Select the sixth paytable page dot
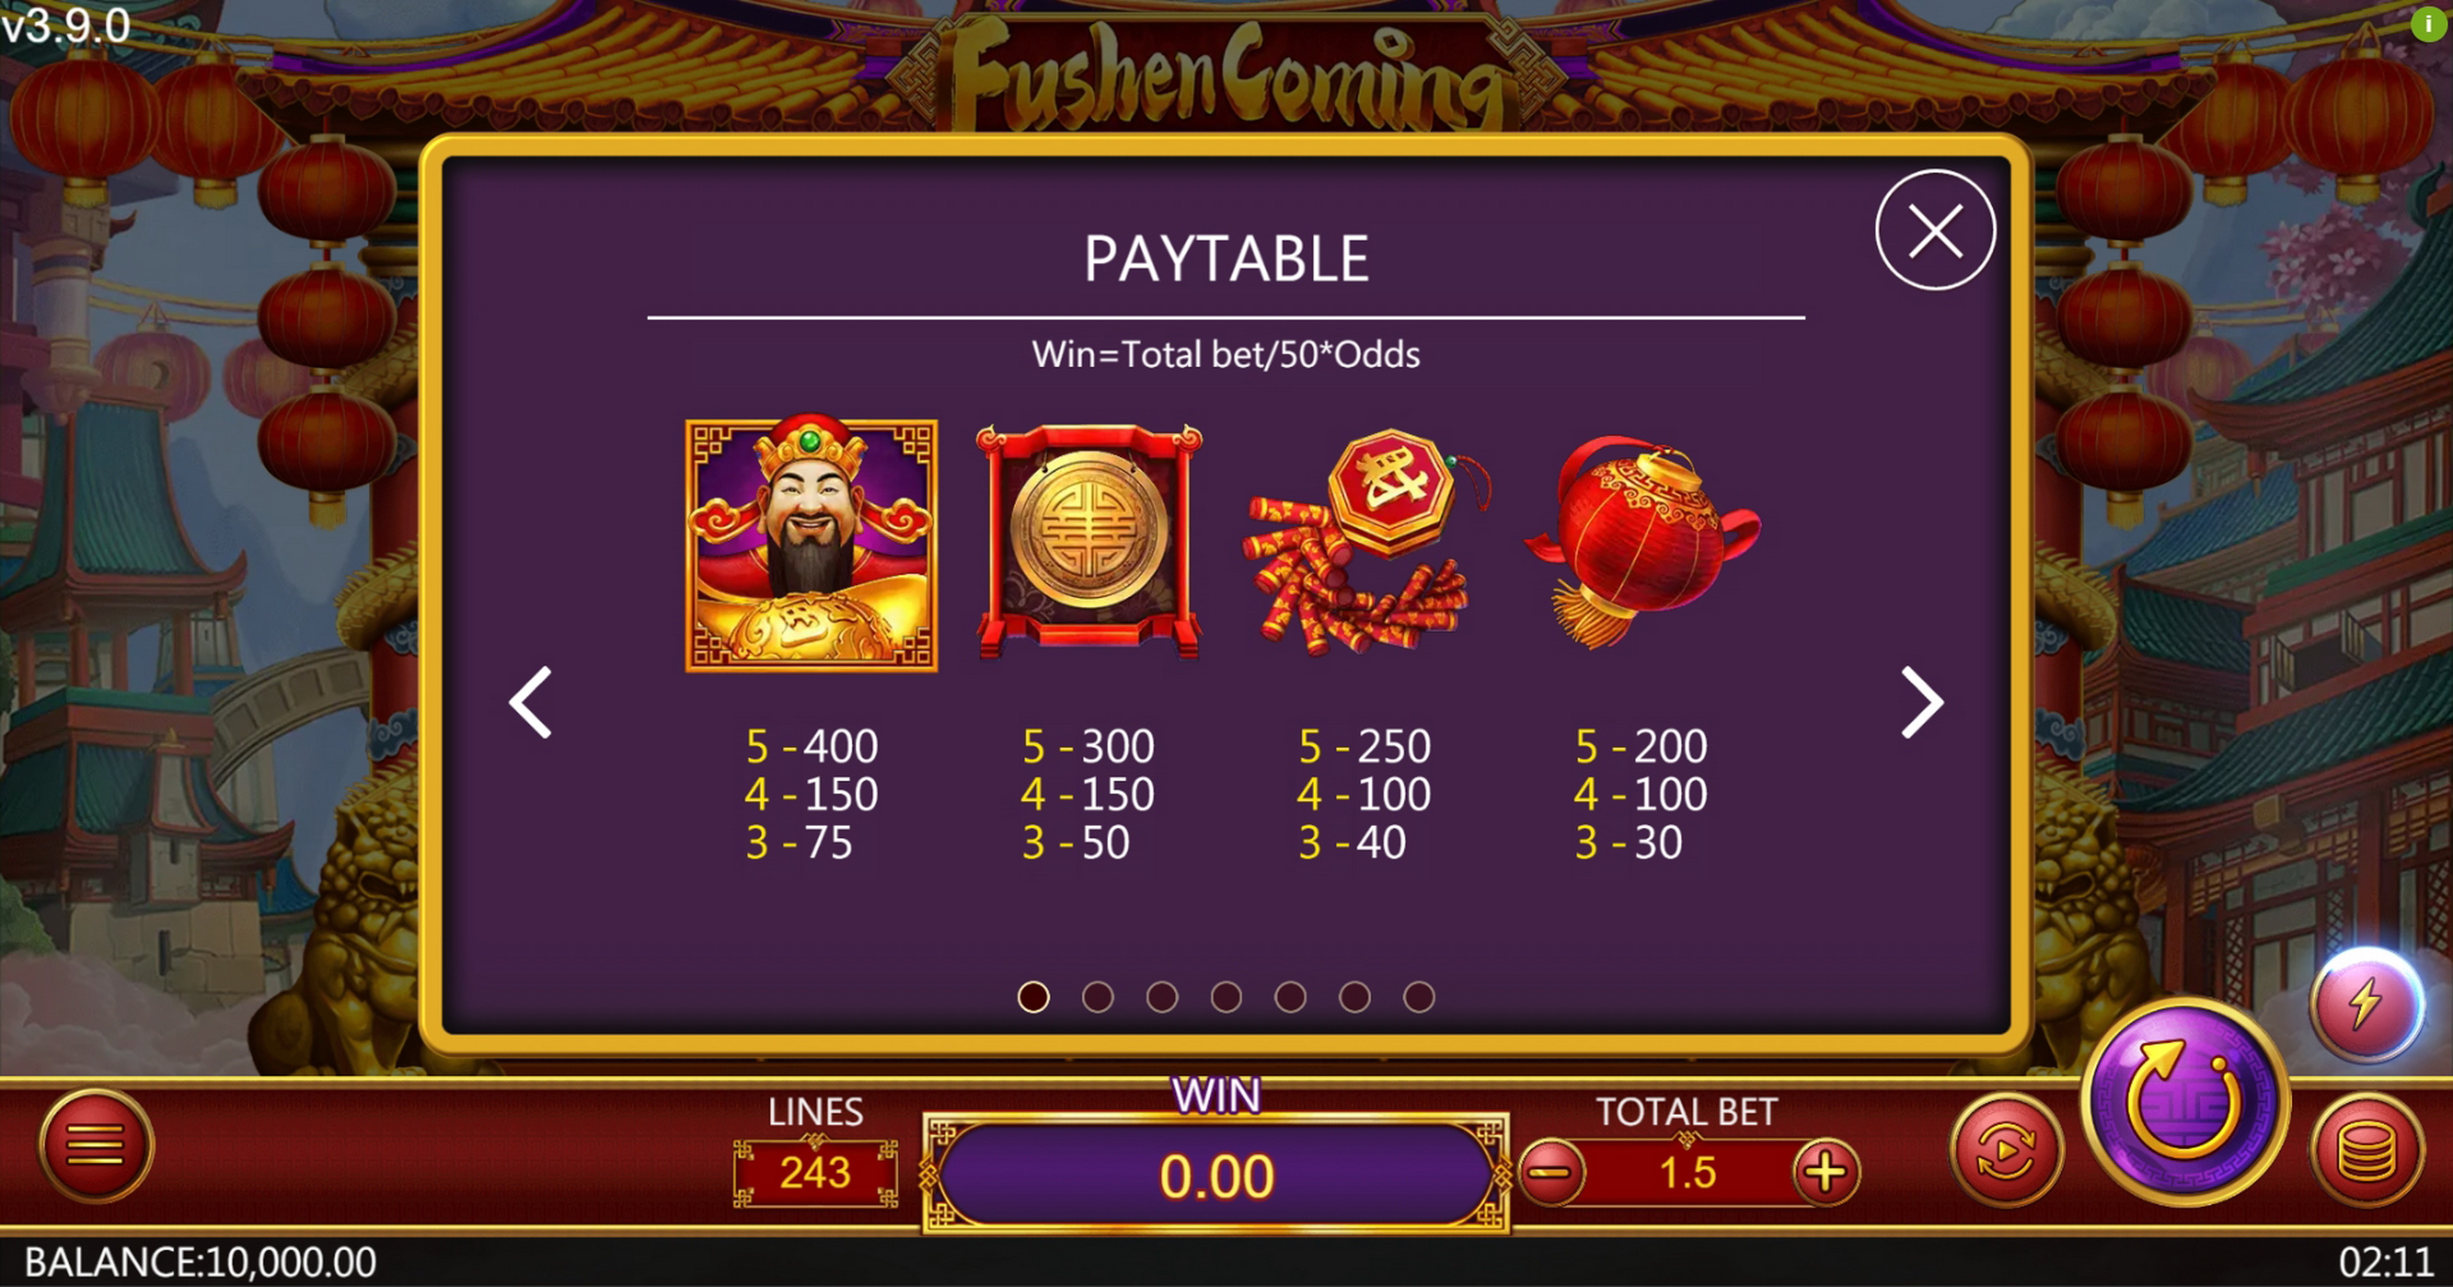 point(1354,998)
